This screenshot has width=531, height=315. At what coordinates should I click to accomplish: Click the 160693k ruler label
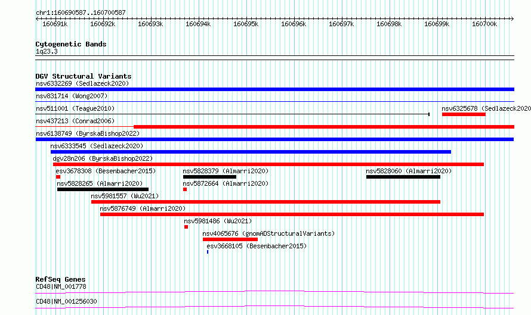pyautogui.click(x=150, y=24)
